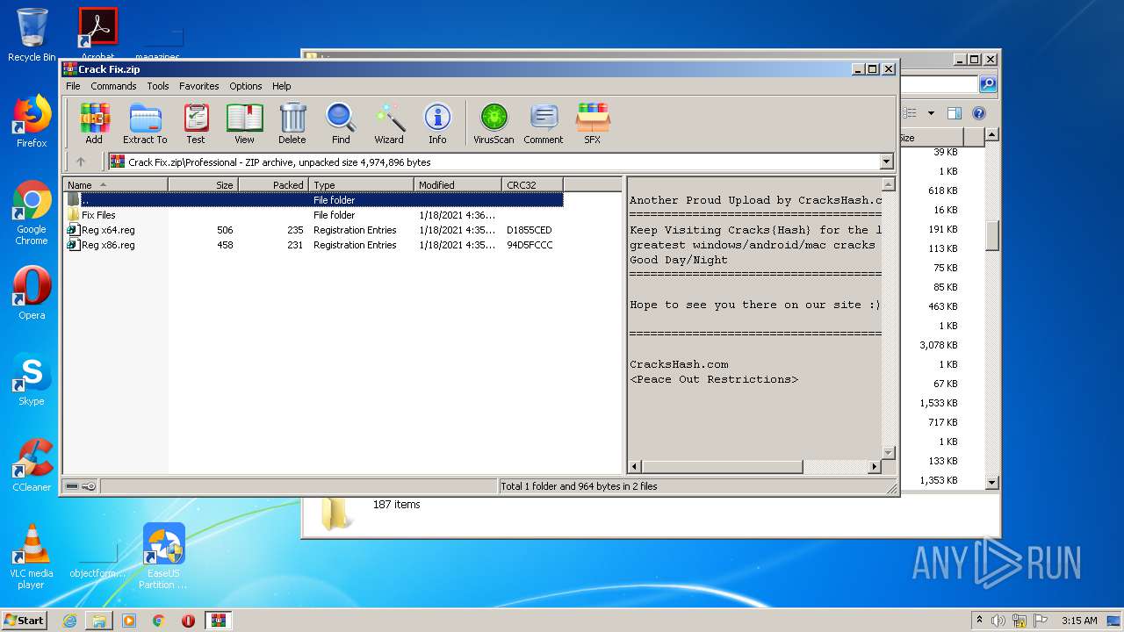Image resolution: width=1124 pixels, height=632 pixels.
Task: Expand the archive path dropdown
Action: (886, 162)
